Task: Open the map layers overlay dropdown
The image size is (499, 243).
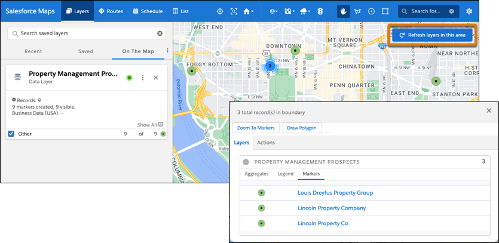Action: [x=289, y=11]
